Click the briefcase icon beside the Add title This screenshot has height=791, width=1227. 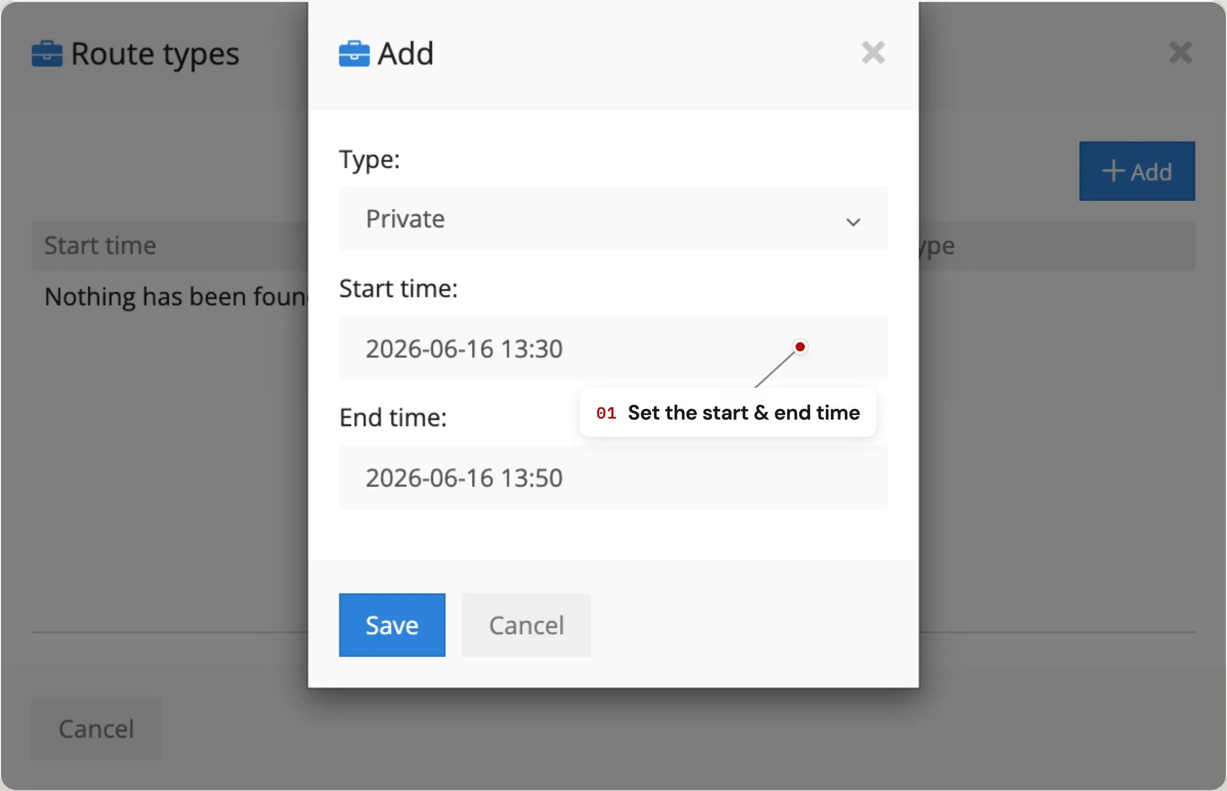coord(354,53)
